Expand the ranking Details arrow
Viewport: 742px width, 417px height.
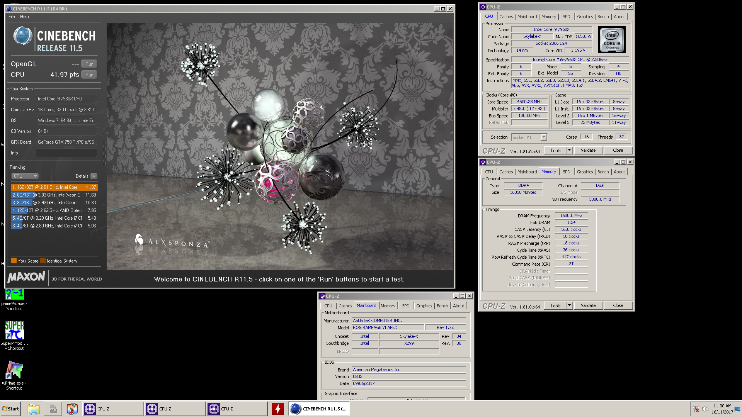click(x=94, y=176)
